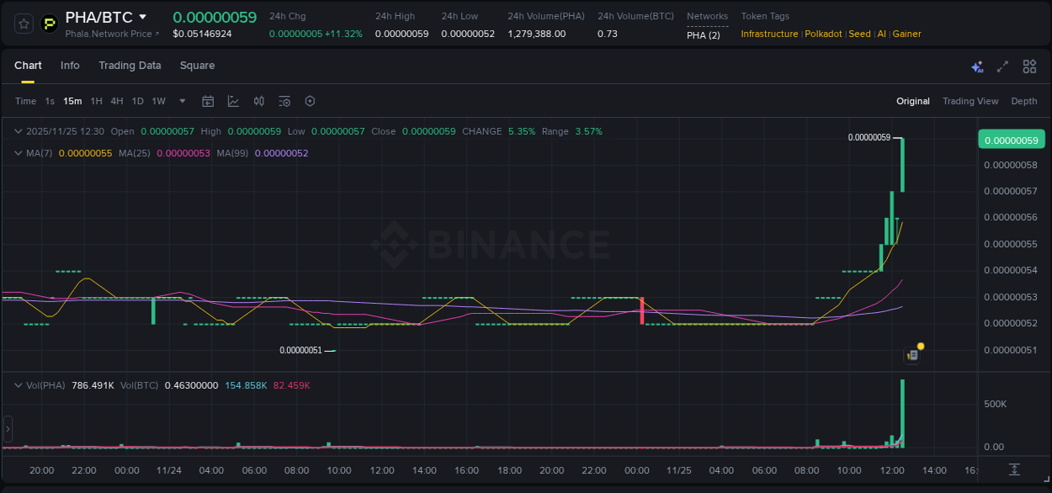Viewport: 1052px width, 493px height.
Task: Switch to the Trading View chart mode
Action: (970, 101)
